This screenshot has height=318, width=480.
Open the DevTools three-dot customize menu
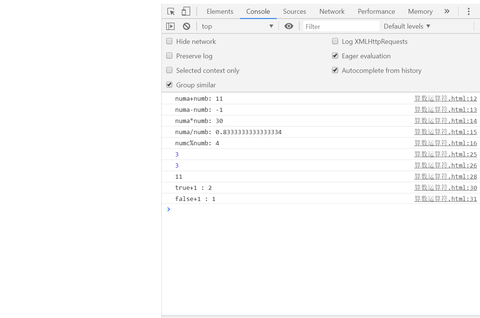[468, 12]
